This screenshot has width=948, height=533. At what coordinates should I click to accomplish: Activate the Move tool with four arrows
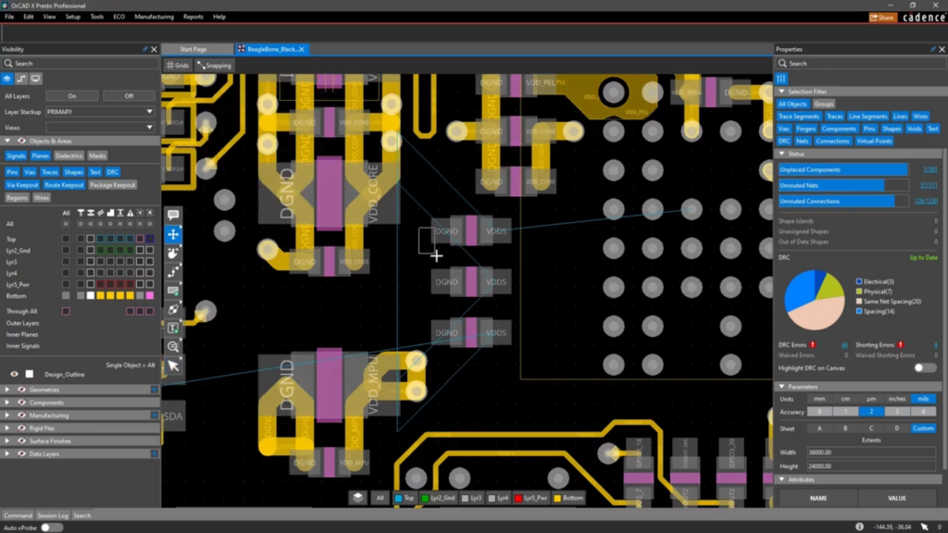173,234
